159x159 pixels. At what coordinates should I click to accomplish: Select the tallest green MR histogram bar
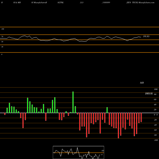point(73,102)
